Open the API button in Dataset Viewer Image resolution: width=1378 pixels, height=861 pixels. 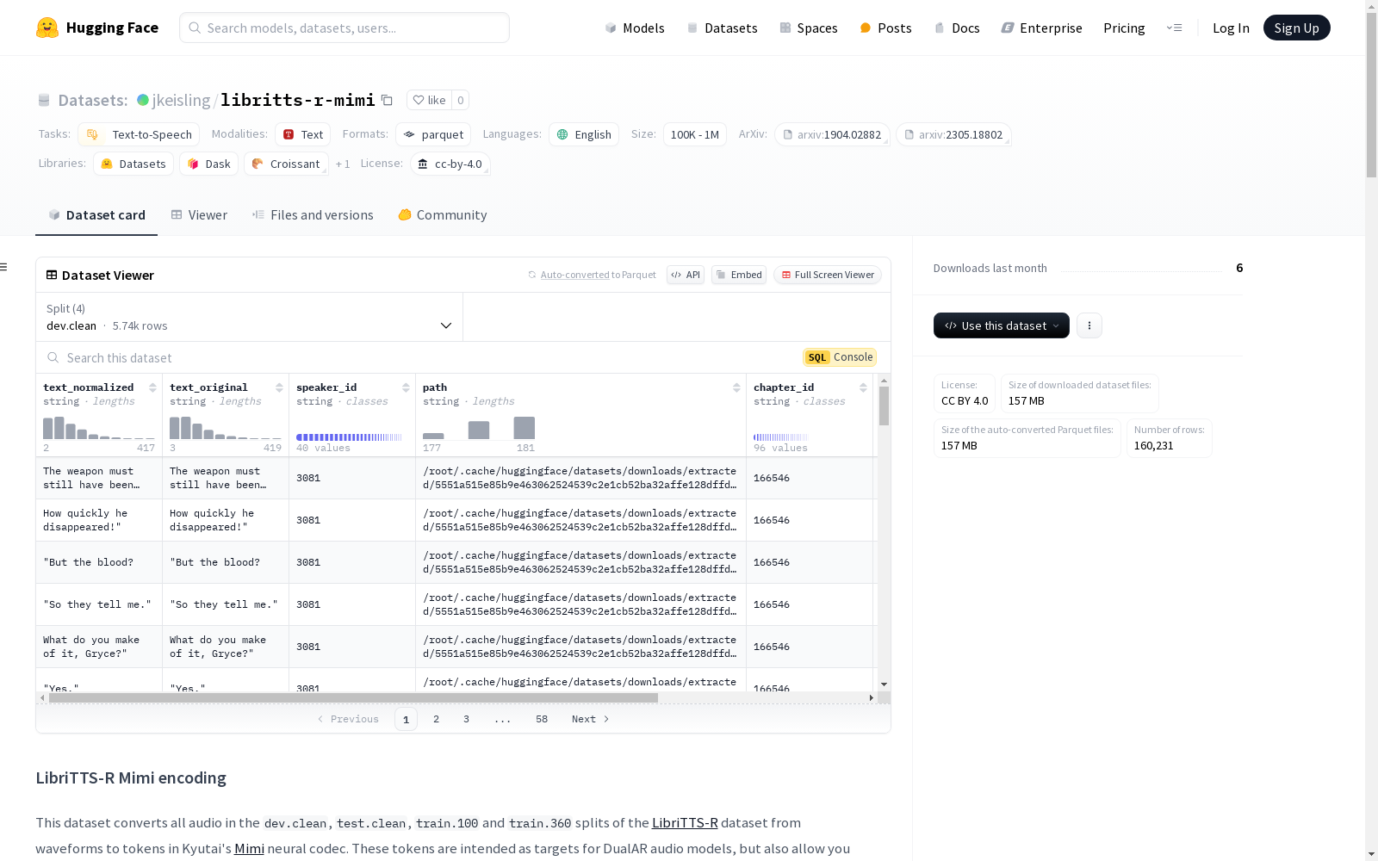(686, 275)
